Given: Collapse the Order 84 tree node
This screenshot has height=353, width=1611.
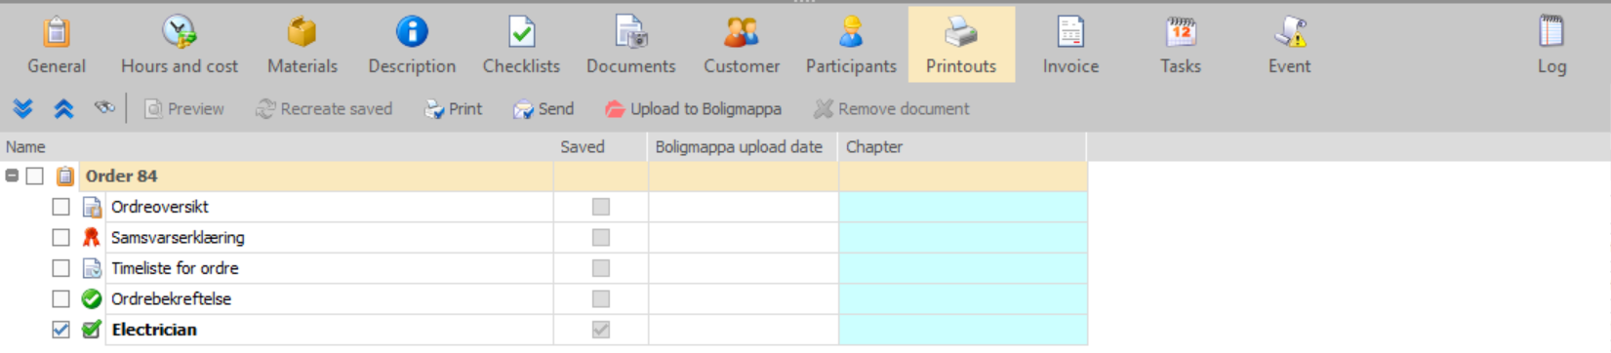Looking at the screenshot, I should [12, 176].
